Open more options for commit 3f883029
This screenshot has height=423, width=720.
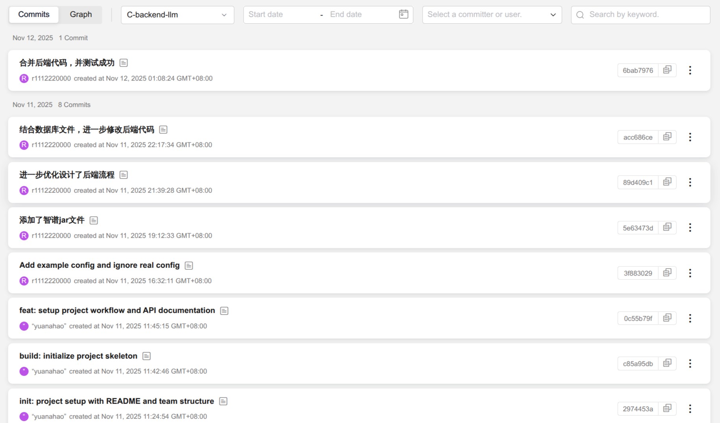point(690,273)
